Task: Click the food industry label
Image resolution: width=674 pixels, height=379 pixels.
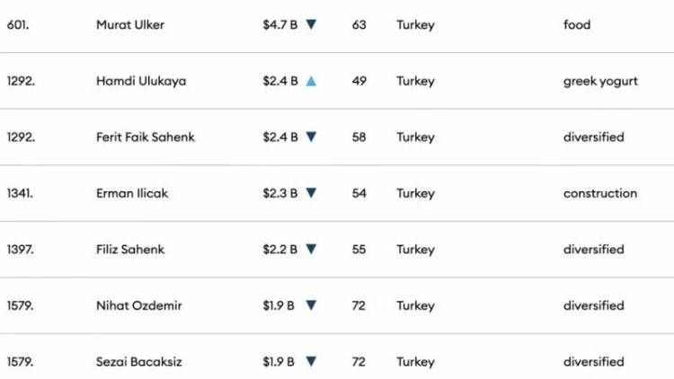Action: tap(577, 25)
